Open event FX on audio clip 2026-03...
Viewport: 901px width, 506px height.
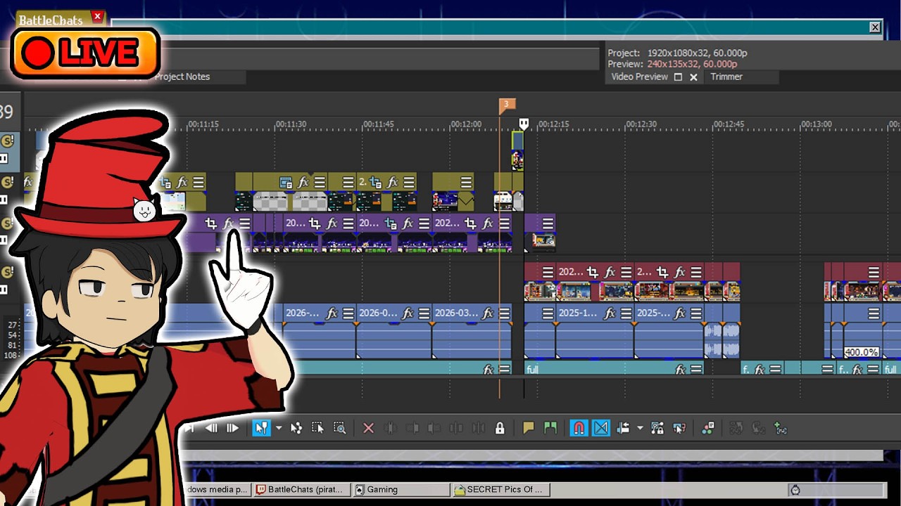click(x=488, y=313)
